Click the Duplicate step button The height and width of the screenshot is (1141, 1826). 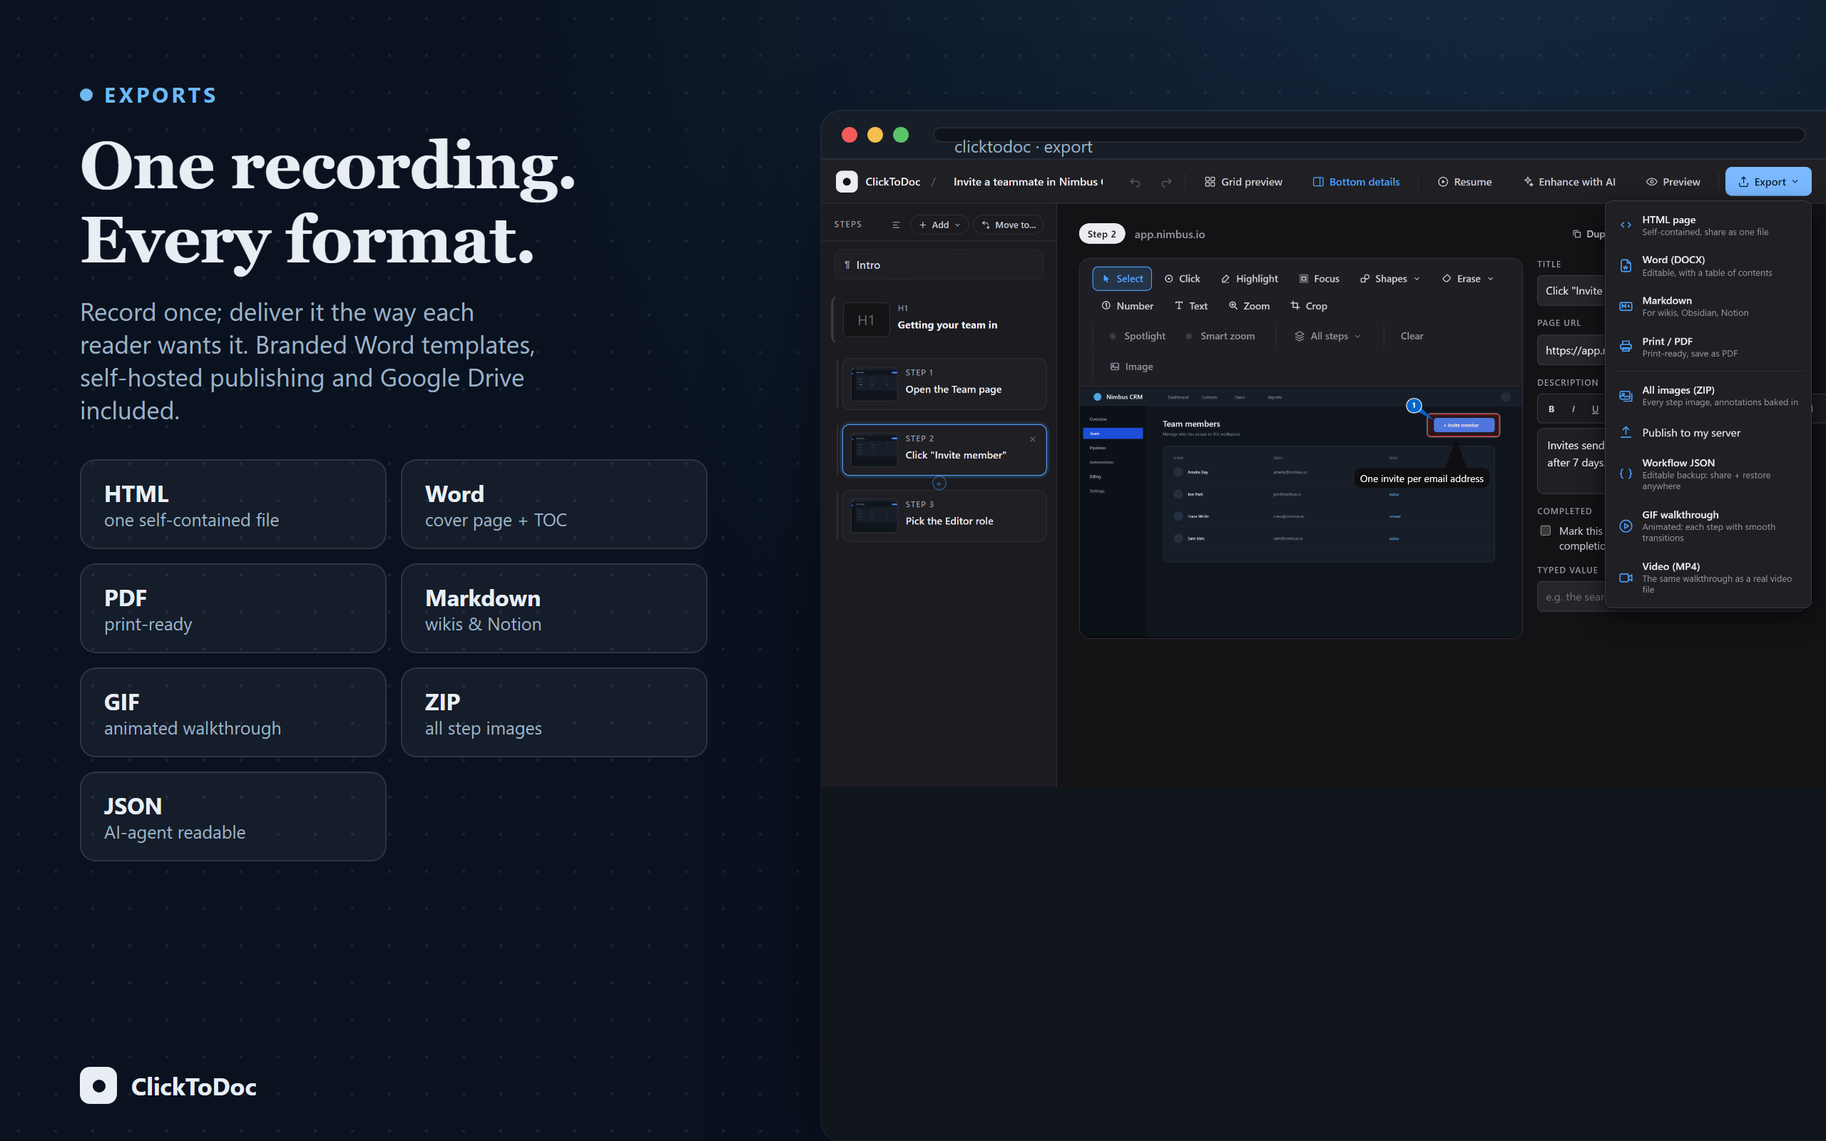point(1588,234)
